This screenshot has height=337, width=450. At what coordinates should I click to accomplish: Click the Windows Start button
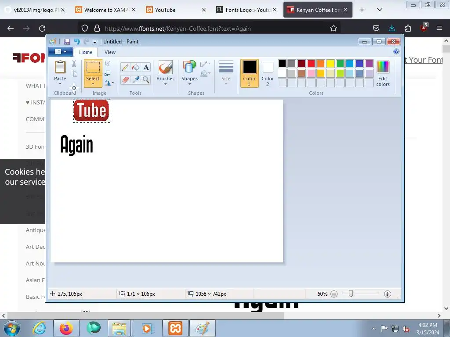pyautogui.click(x=12, y=328)
